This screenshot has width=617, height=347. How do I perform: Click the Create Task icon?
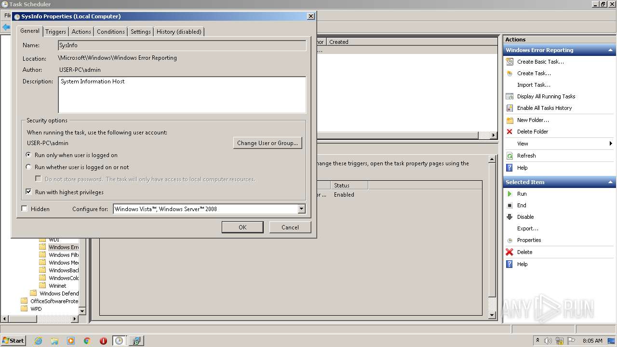510,73
